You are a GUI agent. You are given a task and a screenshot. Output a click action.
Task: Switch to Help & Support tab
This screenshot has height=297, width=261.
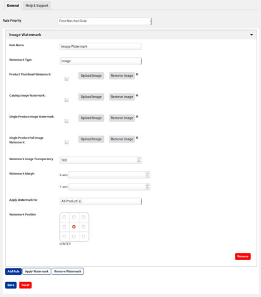coord(37,6)
